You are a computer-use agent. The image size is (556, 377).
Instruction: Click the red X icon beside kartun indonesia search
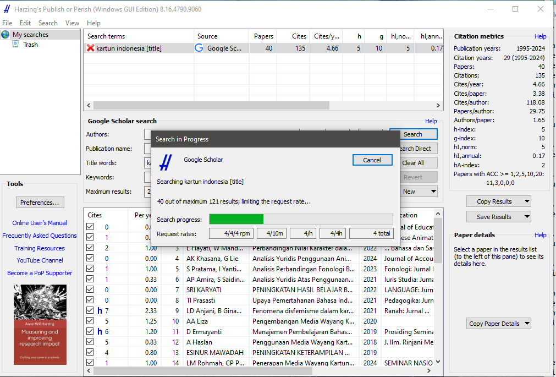(90, 48)
